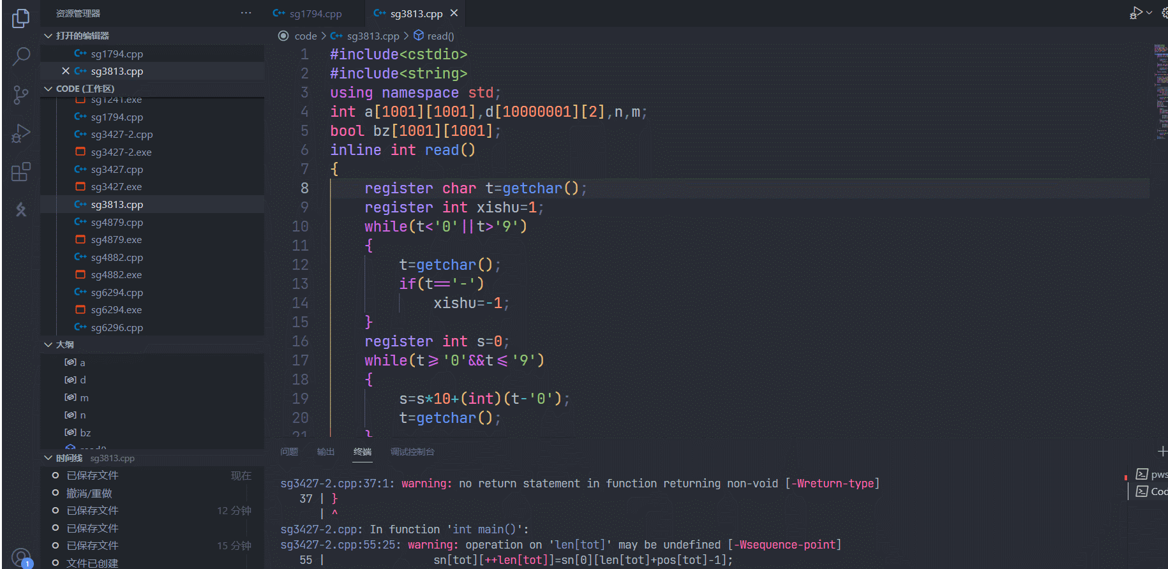The image size is (1168, 569).
Task: Open the Explorer view in activity bar
Action: [x=20, y=18]
